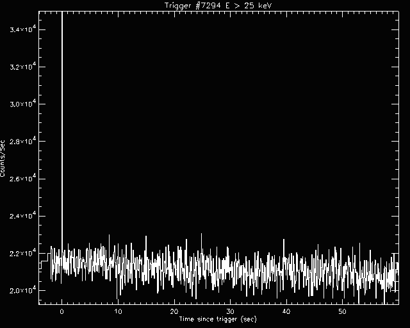Image resolution: width=410 pixels, height=328 pixels.
Task: Click the y-axis value 2.2×10^4
Action: click(22, 253)
